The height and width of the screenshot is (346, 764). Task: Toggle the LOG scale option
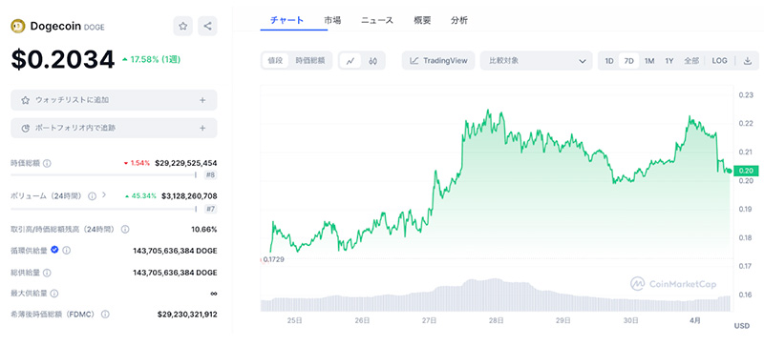719,61
